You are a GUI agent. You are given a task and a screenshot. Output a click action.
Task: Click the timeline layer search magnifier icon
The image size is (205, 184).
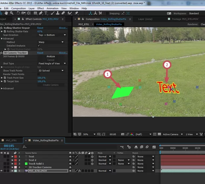(x=24, y=147)
